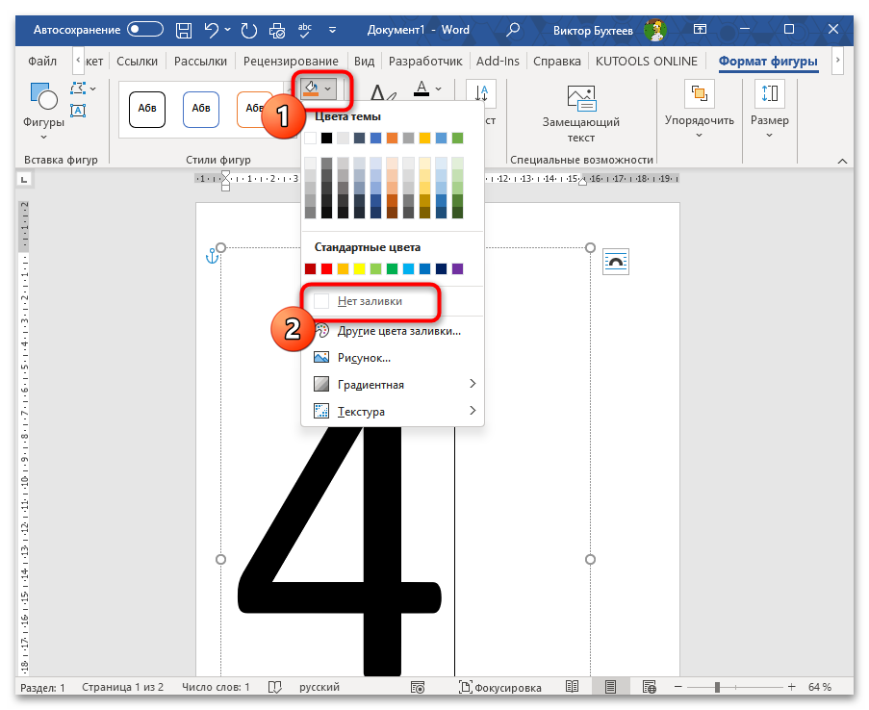The image size is (869, 710).
Task: Click the Фокусировка focus mode button
Action: 499,687
